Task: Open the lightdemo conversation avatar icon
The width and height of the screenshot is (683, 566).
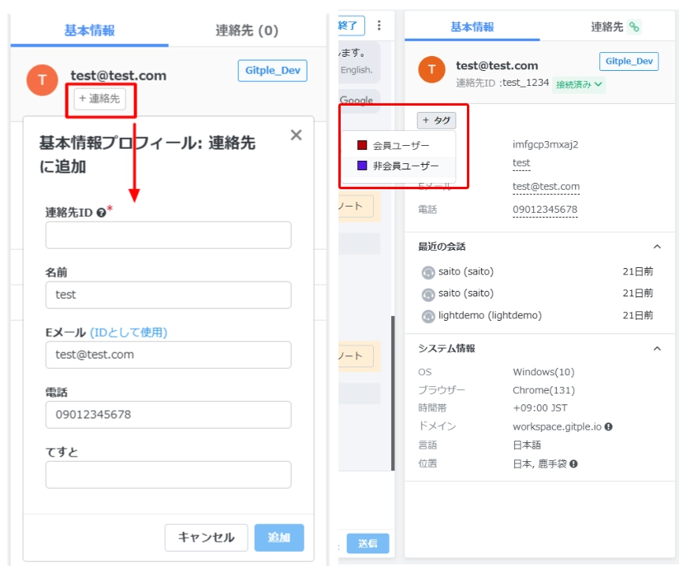Action: [428, 316]
